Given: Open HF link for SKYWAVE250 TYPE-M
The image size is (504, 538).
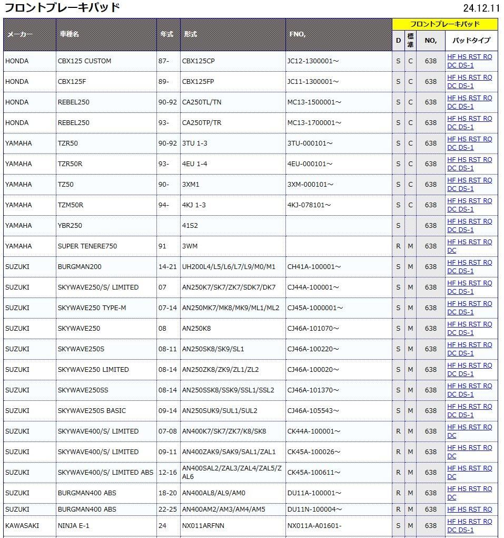Looking at the screenshot, I should coord(451,304).
